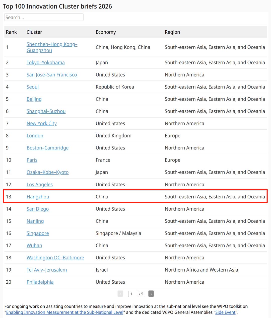The image size is (271, 318).
Task: Click the Search box above the table
Action: point(44,17)
